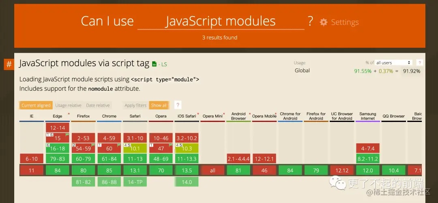Screen dimensions: 438x203
Task: Select the Opera Mini all cell
Action: [x=213, y=170]
